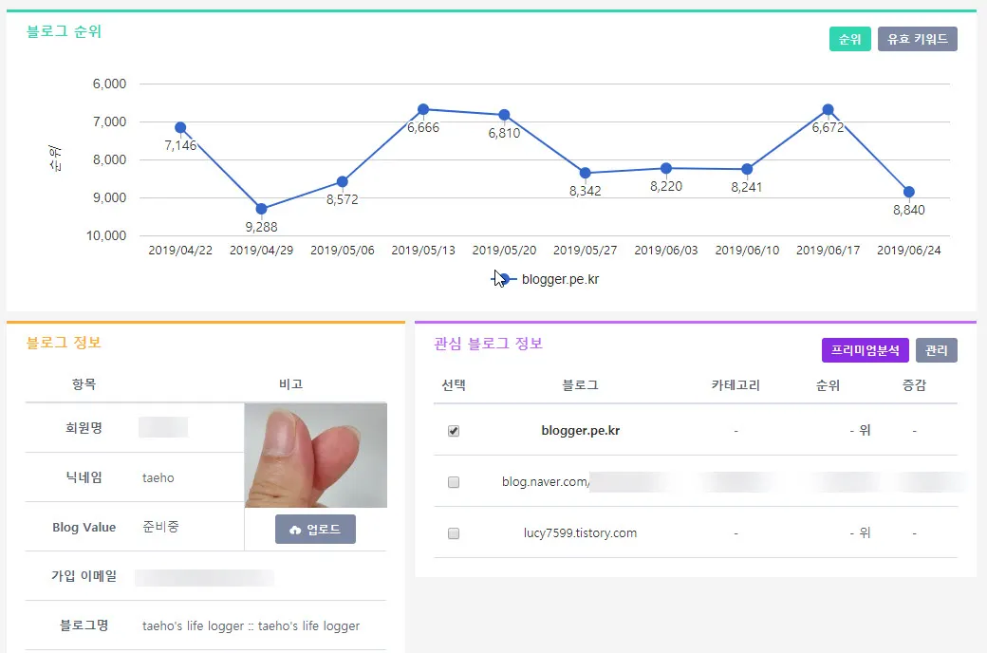Screen dimensions: 987x653
Task: Click the upload cloud icon
Action: (x=295, y=530)
